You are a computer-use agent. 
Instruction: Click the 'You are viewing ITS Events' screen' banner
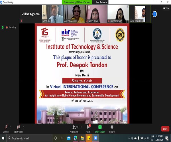(x=77, y=2)
